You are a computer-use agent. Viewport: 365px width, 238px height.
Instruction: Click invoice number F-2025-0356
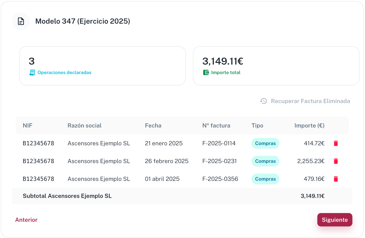pyautogui.click(x=220, y=179)
